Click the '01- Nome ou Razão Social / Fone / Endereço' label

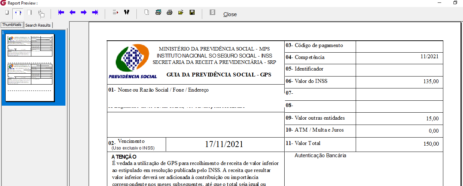tap(158, 90)
